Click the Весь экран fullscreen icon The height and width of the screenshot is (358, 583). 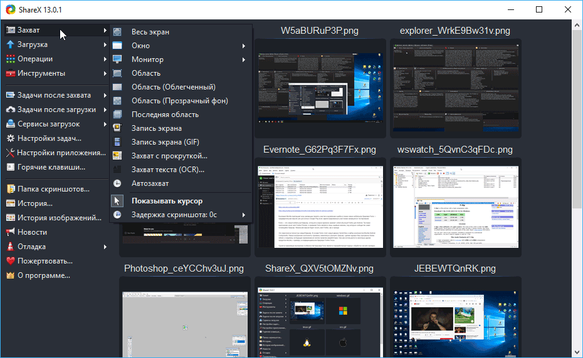117,32
